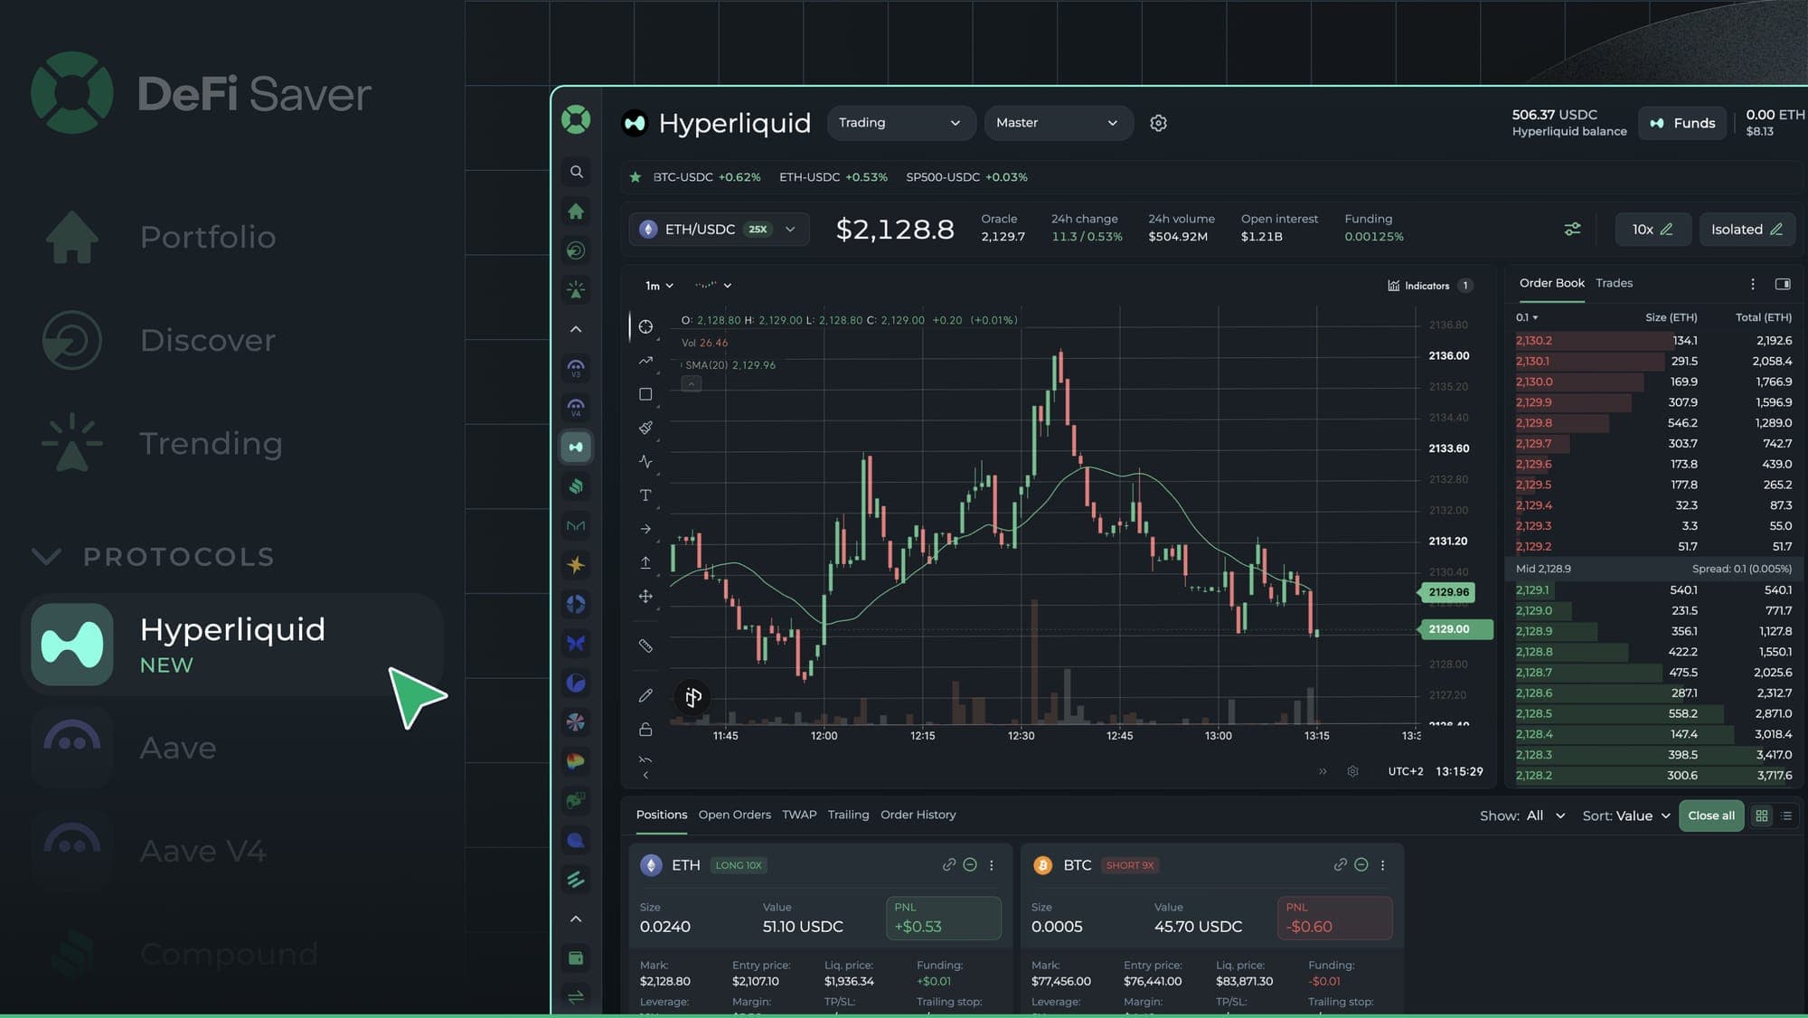
Task: Select the Order History tab
Action: coord(918,815)
